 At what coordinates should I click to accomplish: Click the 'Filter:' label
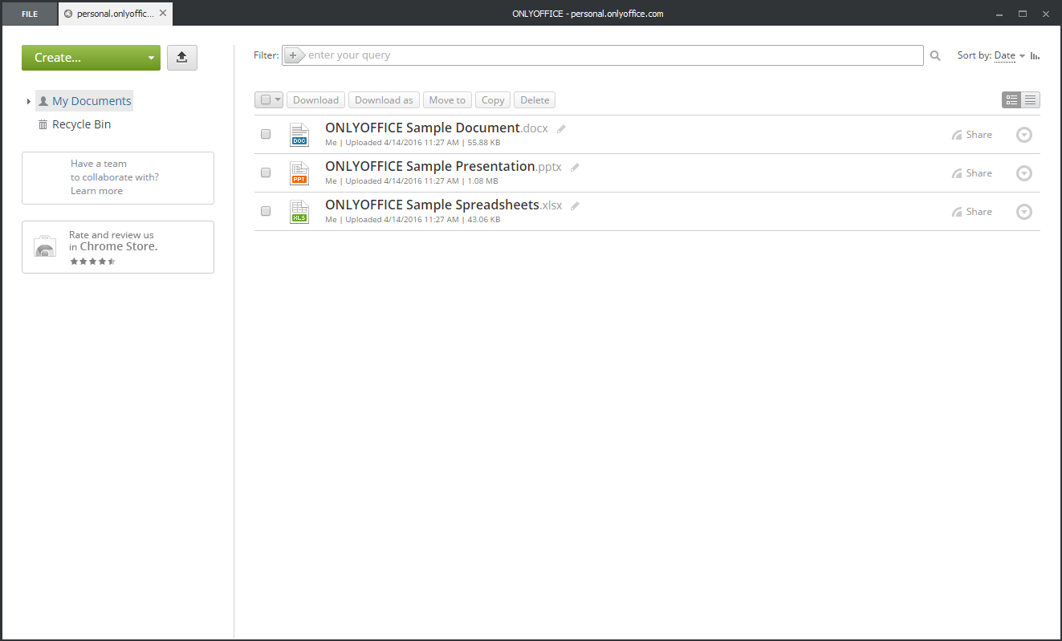click(267, 55)
